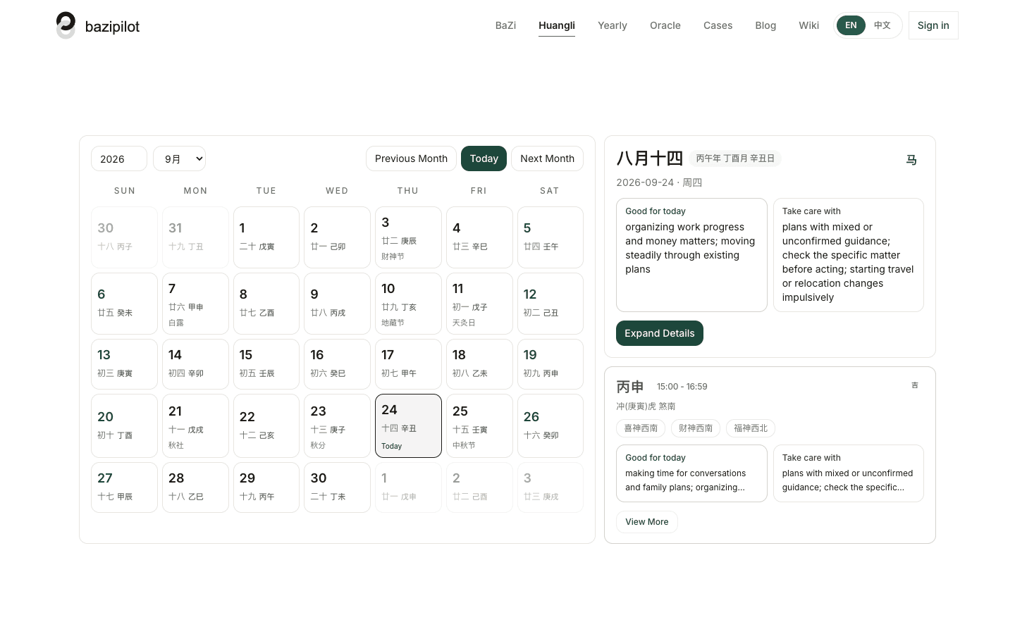Select September 20 cell 初十 丁酉
The height and width of the screenshot is (634, 1015).
tap(124, 426)
